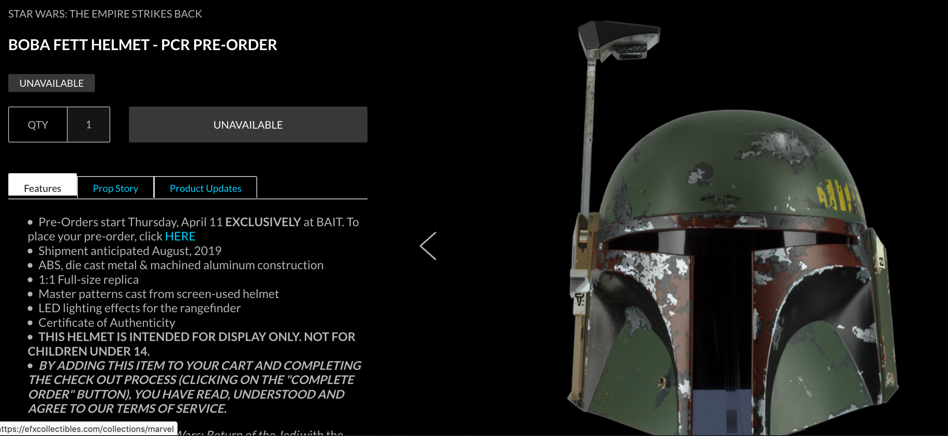Screen dimensions: 948x436
Task: Click the Boba Fett Helmet product title
Action: pos(142,45)
